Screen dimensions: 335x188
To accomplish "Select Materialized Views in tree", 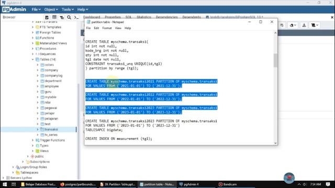I will tap(53, 43).
